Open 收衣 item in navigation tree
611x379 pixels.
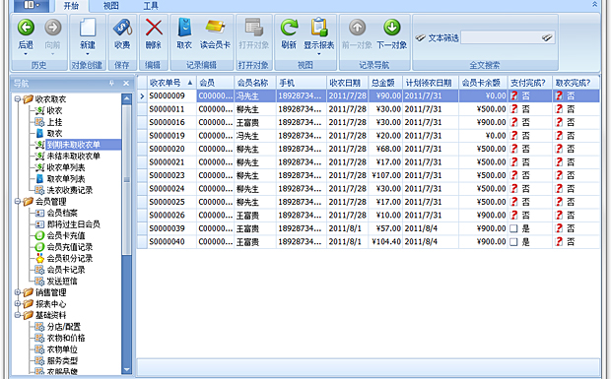tap(54, 111)
